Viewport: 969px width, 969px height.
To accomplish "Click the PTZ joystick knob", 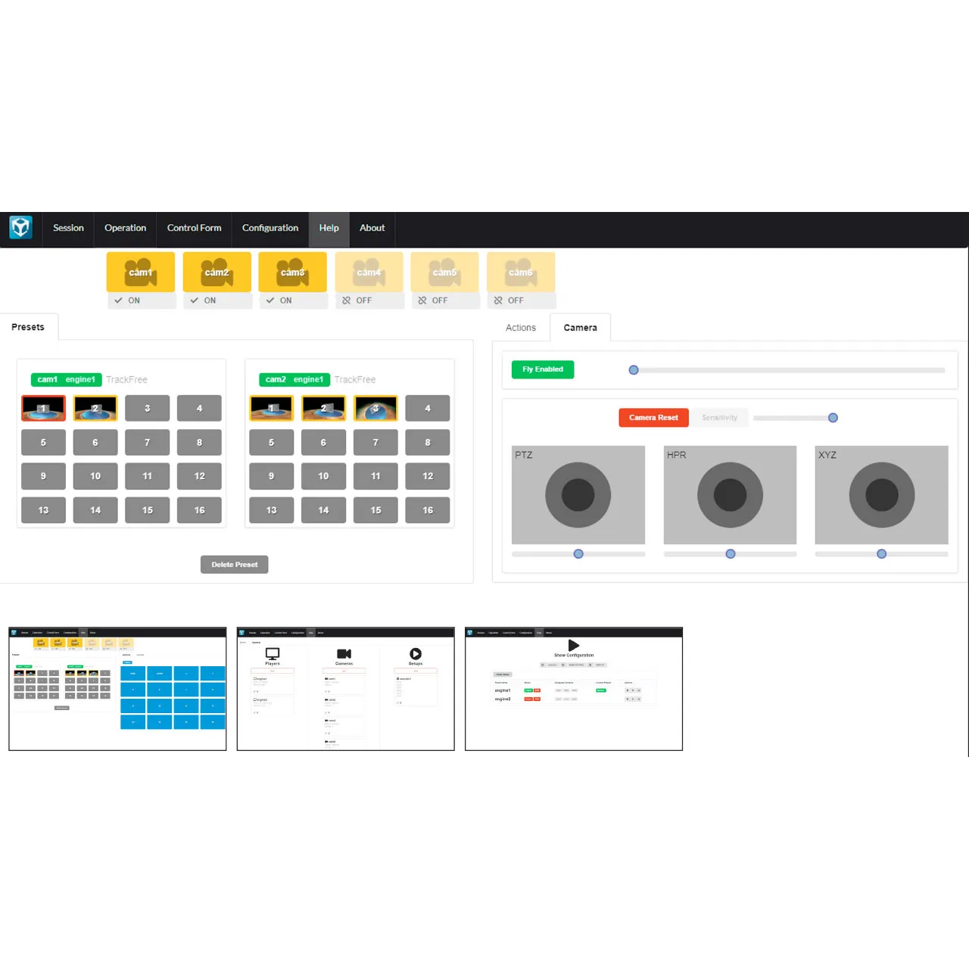I will click(x=578, y=495).
